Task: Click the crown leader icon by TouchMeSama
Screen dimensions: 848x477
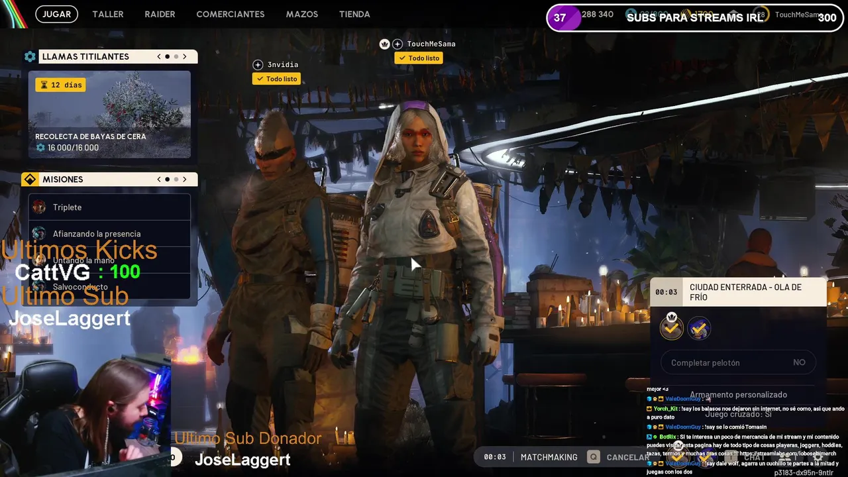Action: click(384, 44)
